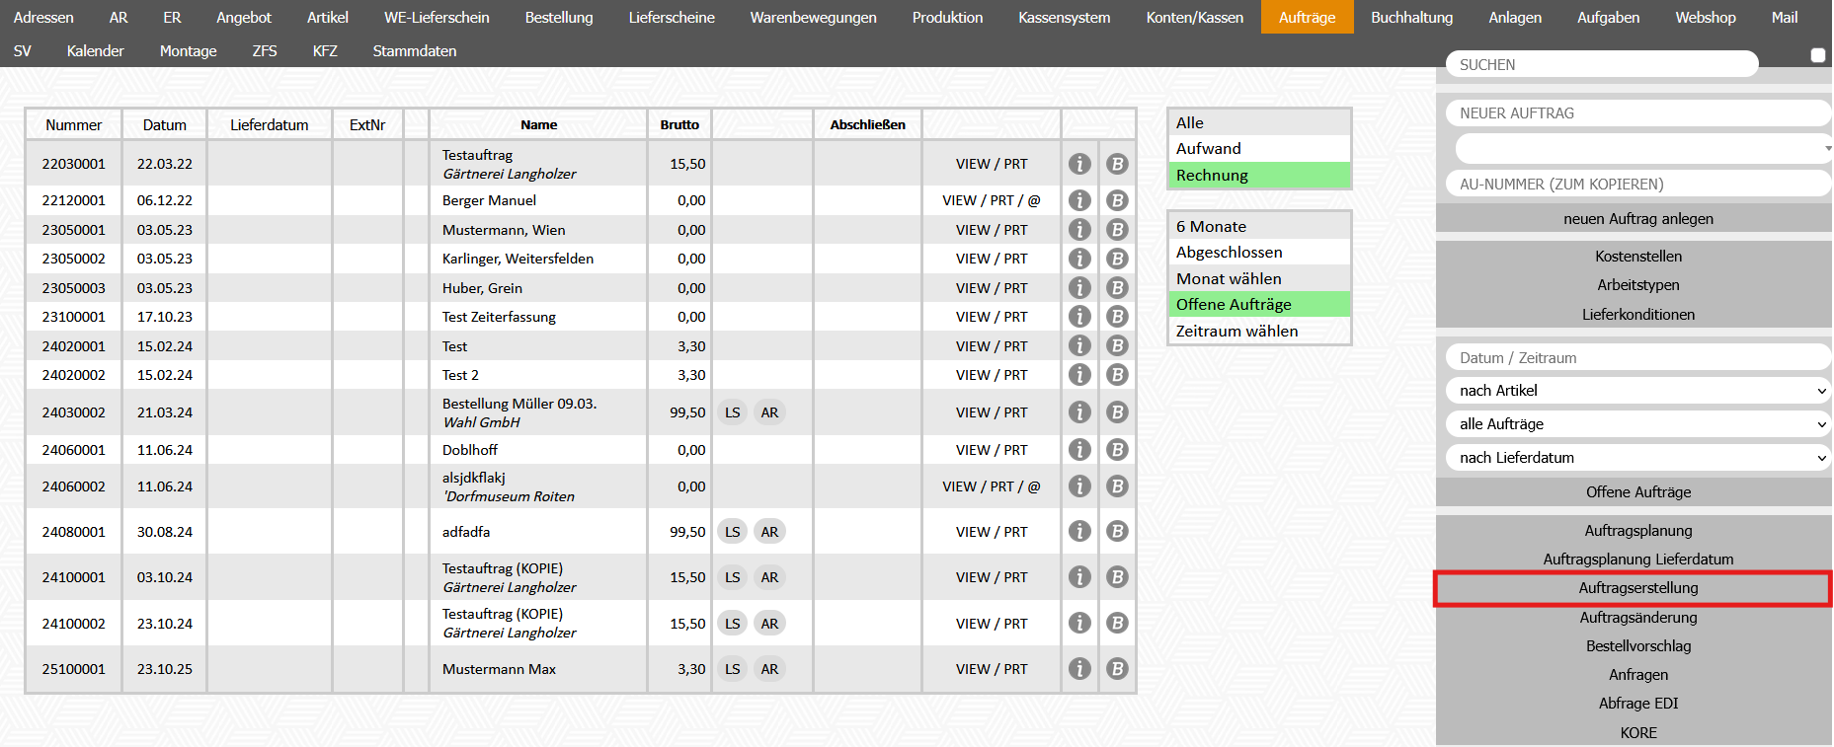Open info icon for Doblhoff order
Screen dimensions: 1834x747
click(x=1079, y=450)
